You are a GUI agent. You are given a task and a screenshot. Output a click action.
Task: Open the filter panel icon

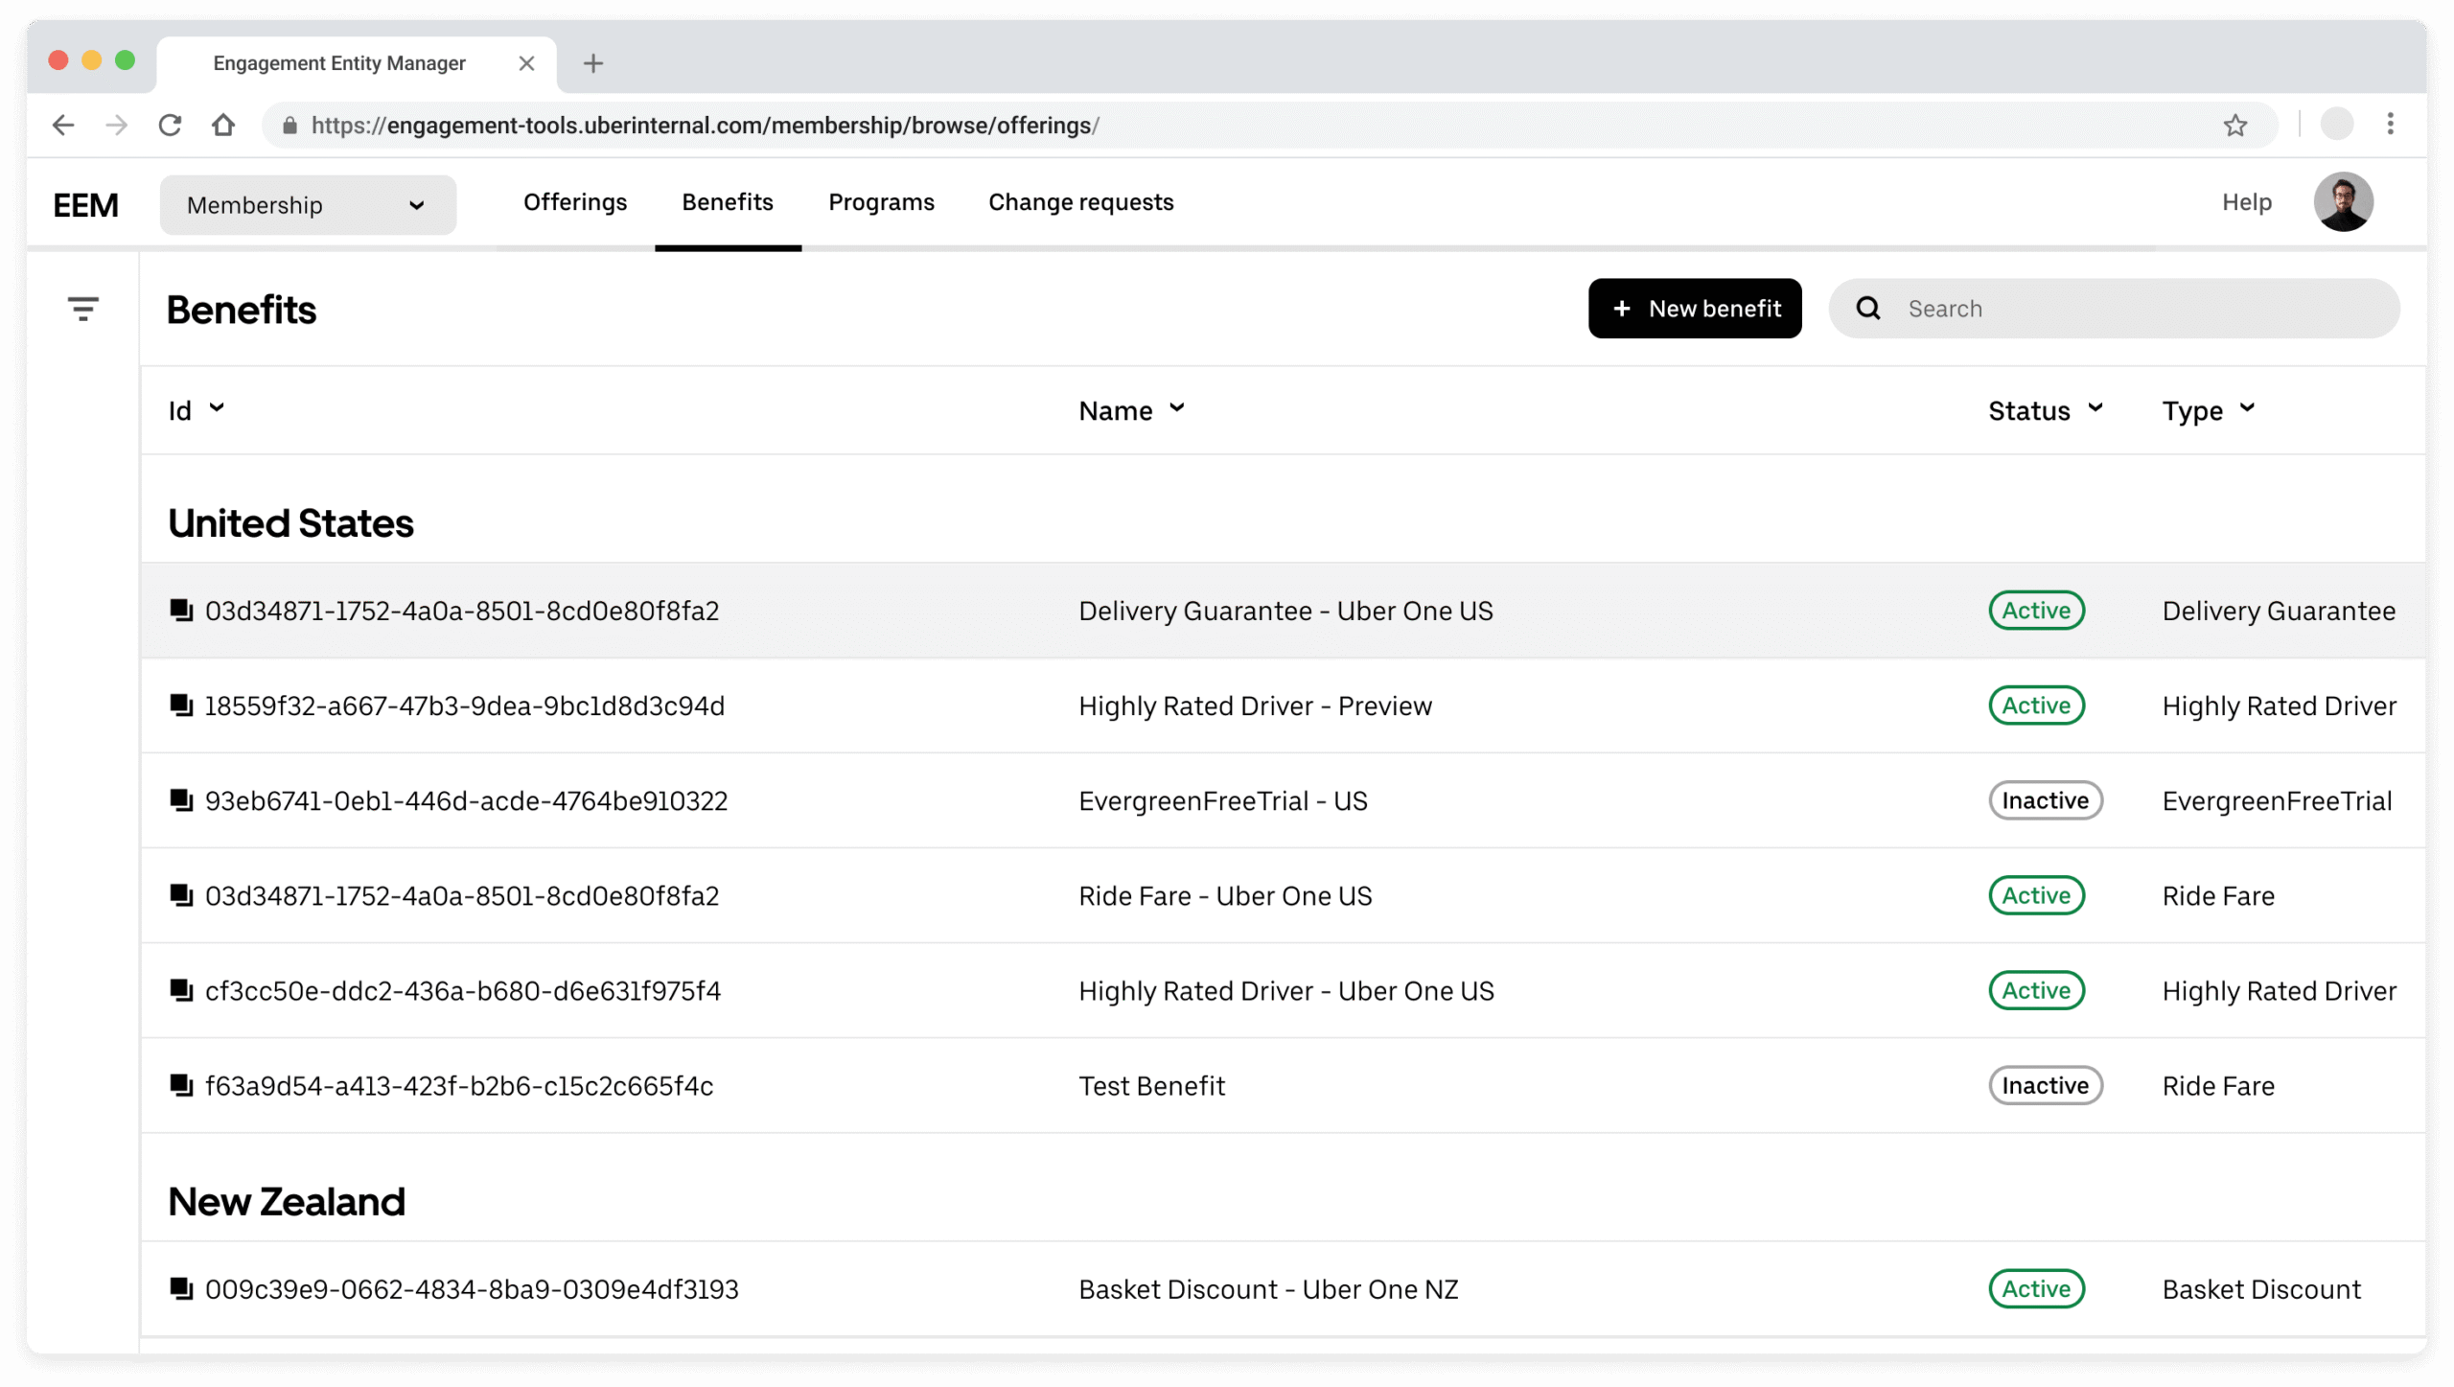(83, 309)
